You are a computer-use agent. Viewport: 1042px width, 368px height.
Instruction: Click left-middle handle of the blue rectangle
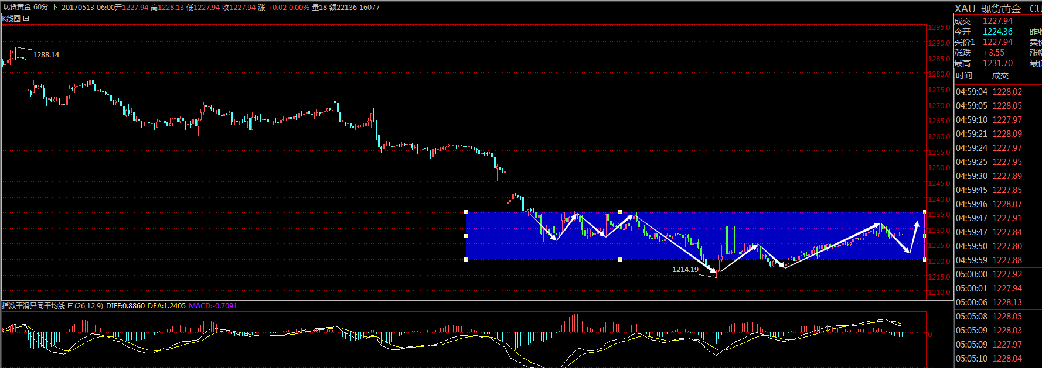click(466, 236)
